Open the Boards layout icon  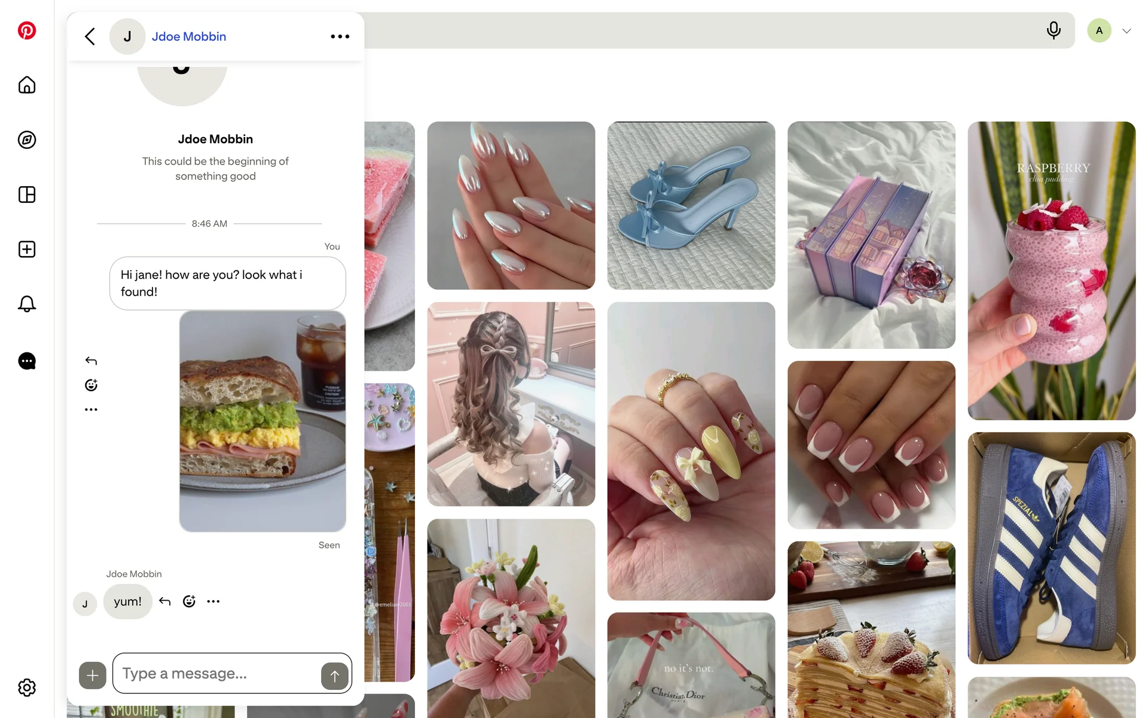(x=27, y=194)
